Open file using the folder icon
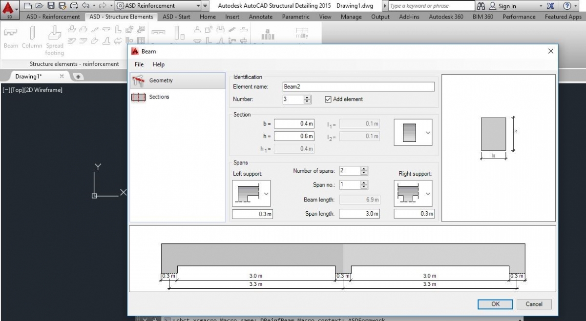 coord(39,6)
